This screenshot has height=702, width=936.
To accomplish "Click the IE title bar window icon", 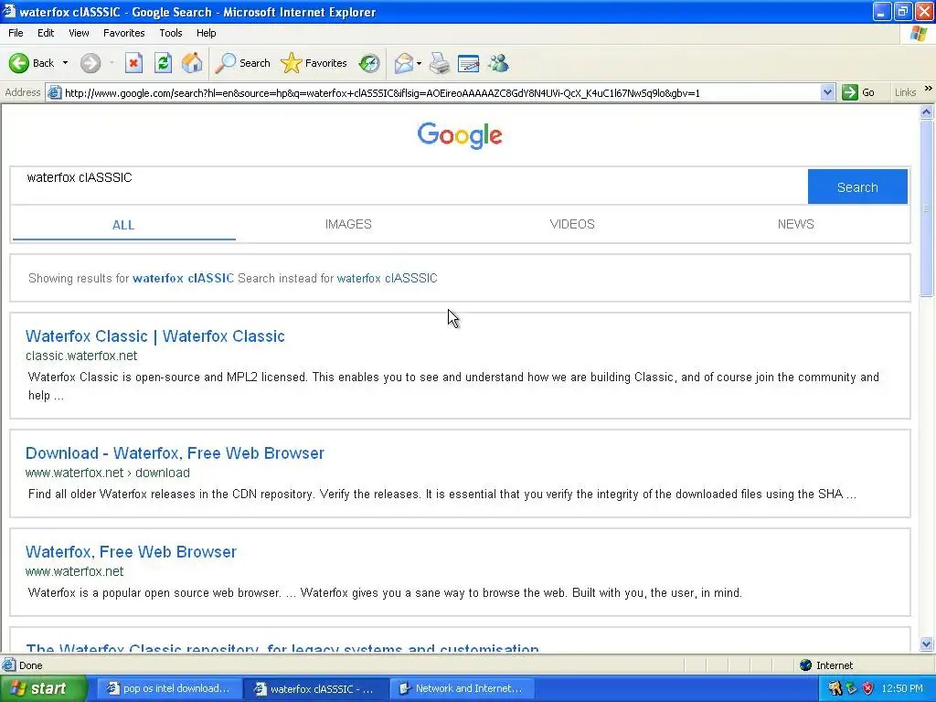I will pos(9,11).
